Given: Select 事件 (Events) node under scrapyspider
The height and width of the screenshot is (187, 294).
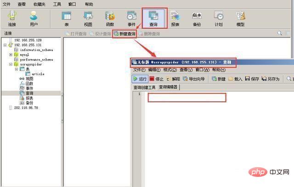Looking at the screenshot, I should [29, 88].
